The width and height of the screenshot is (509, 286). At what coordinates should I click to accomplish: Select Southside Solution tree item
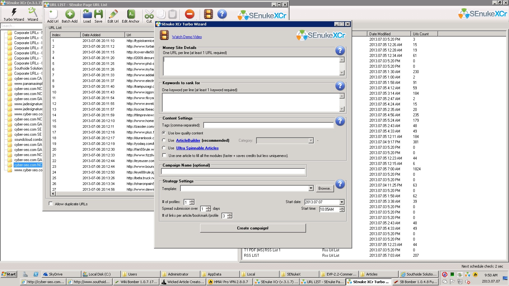click(28, 68)
